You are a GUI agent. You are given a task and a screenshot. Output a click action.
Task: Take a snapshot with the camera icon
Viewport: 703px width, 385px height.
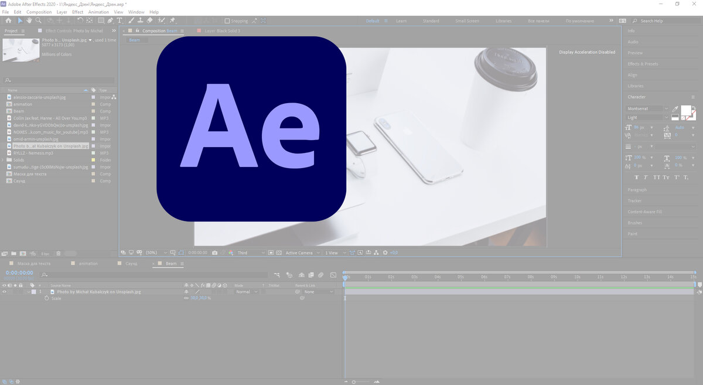coord(215,253)
